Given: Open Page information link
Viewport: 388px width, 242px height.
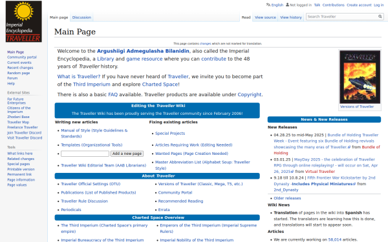Looking at the screenshot, I should [21, 180].
